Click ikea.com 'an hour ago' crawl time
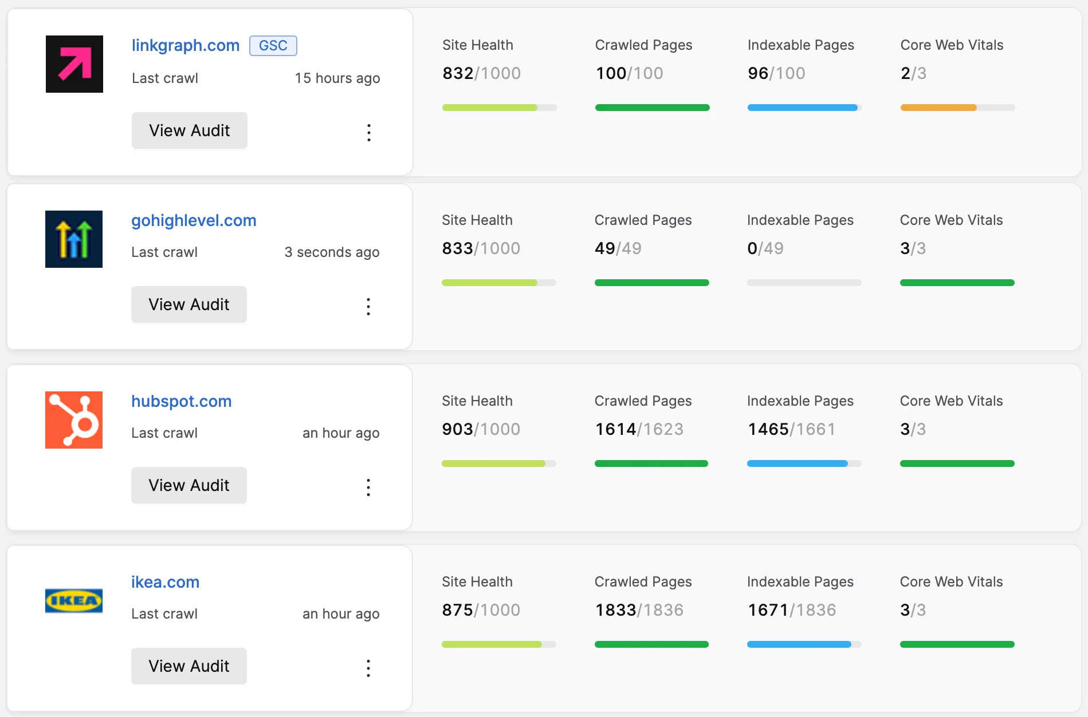1088x717 pixels. (341, 614)
